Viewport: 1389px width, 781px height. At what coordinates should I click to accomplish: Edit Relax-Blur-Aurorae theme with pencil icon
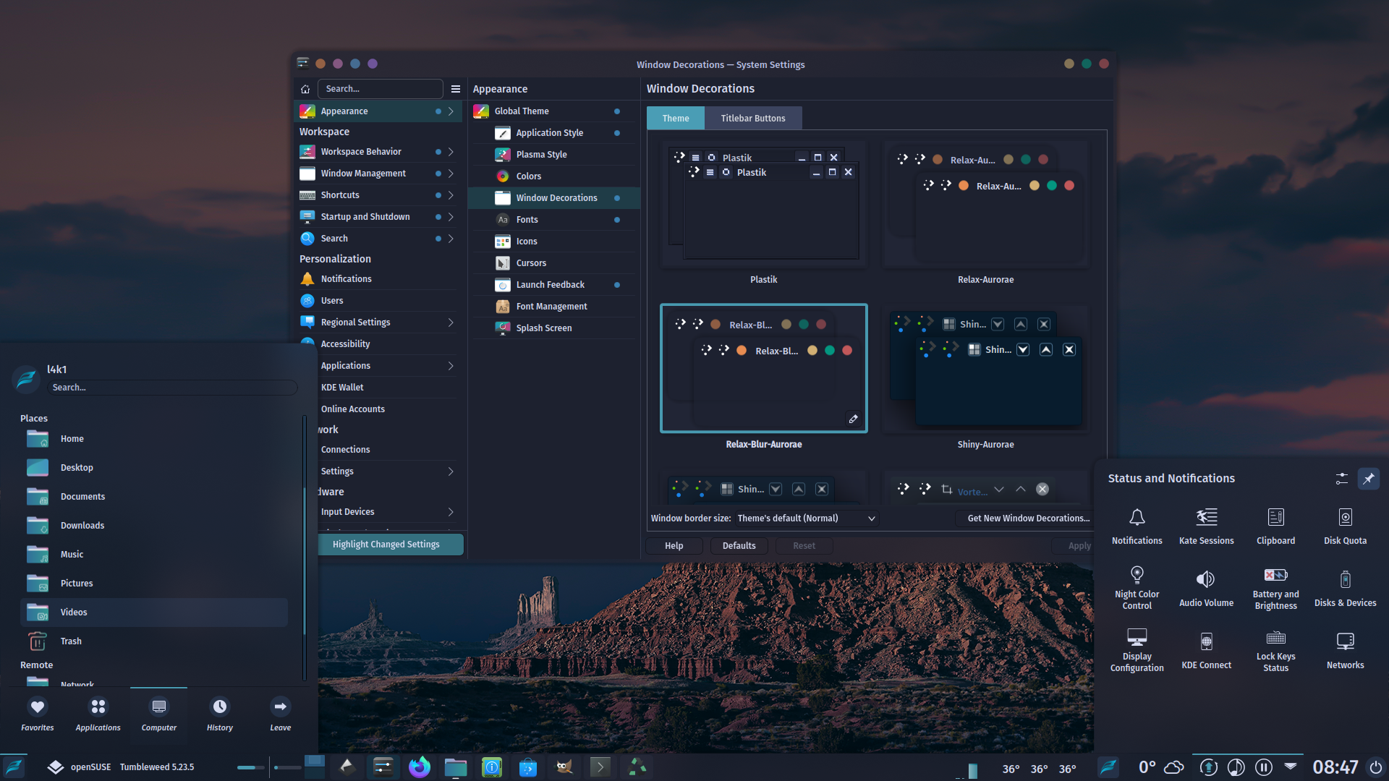pos(853,419)
